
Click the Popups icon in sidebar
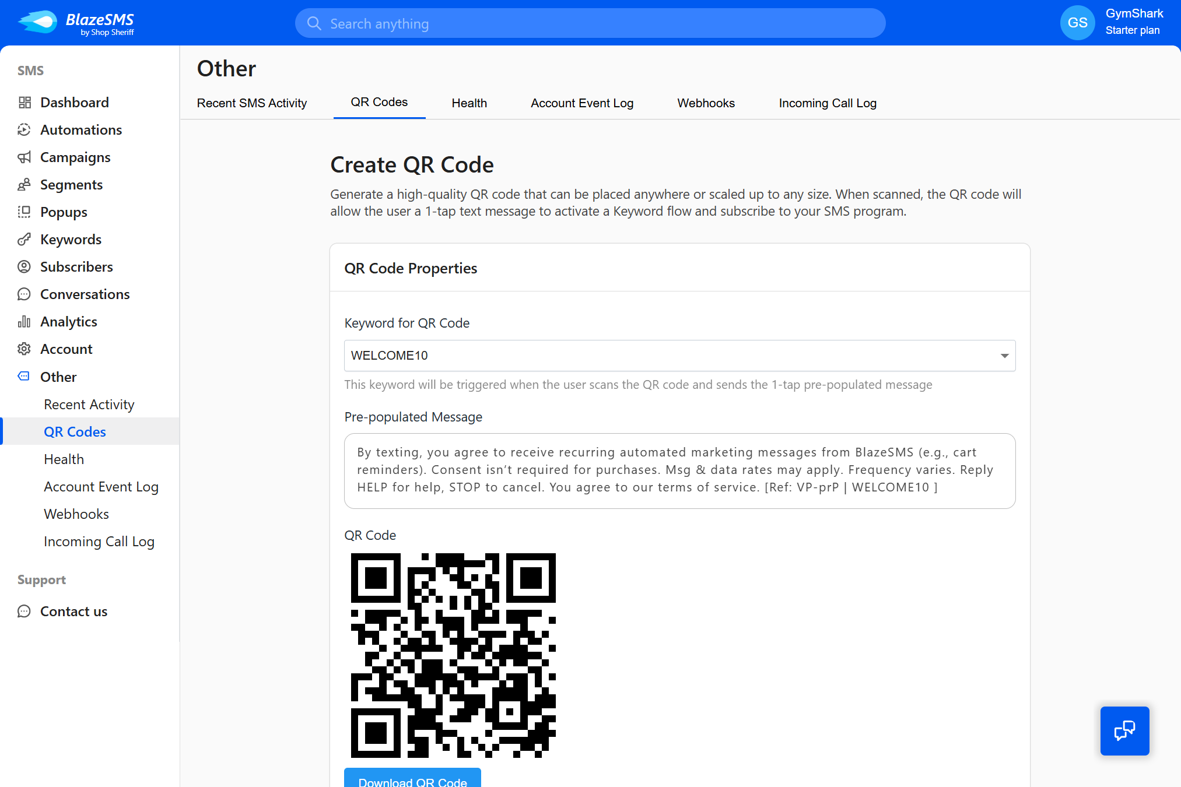pyautogui.click(x=24, y=212)
